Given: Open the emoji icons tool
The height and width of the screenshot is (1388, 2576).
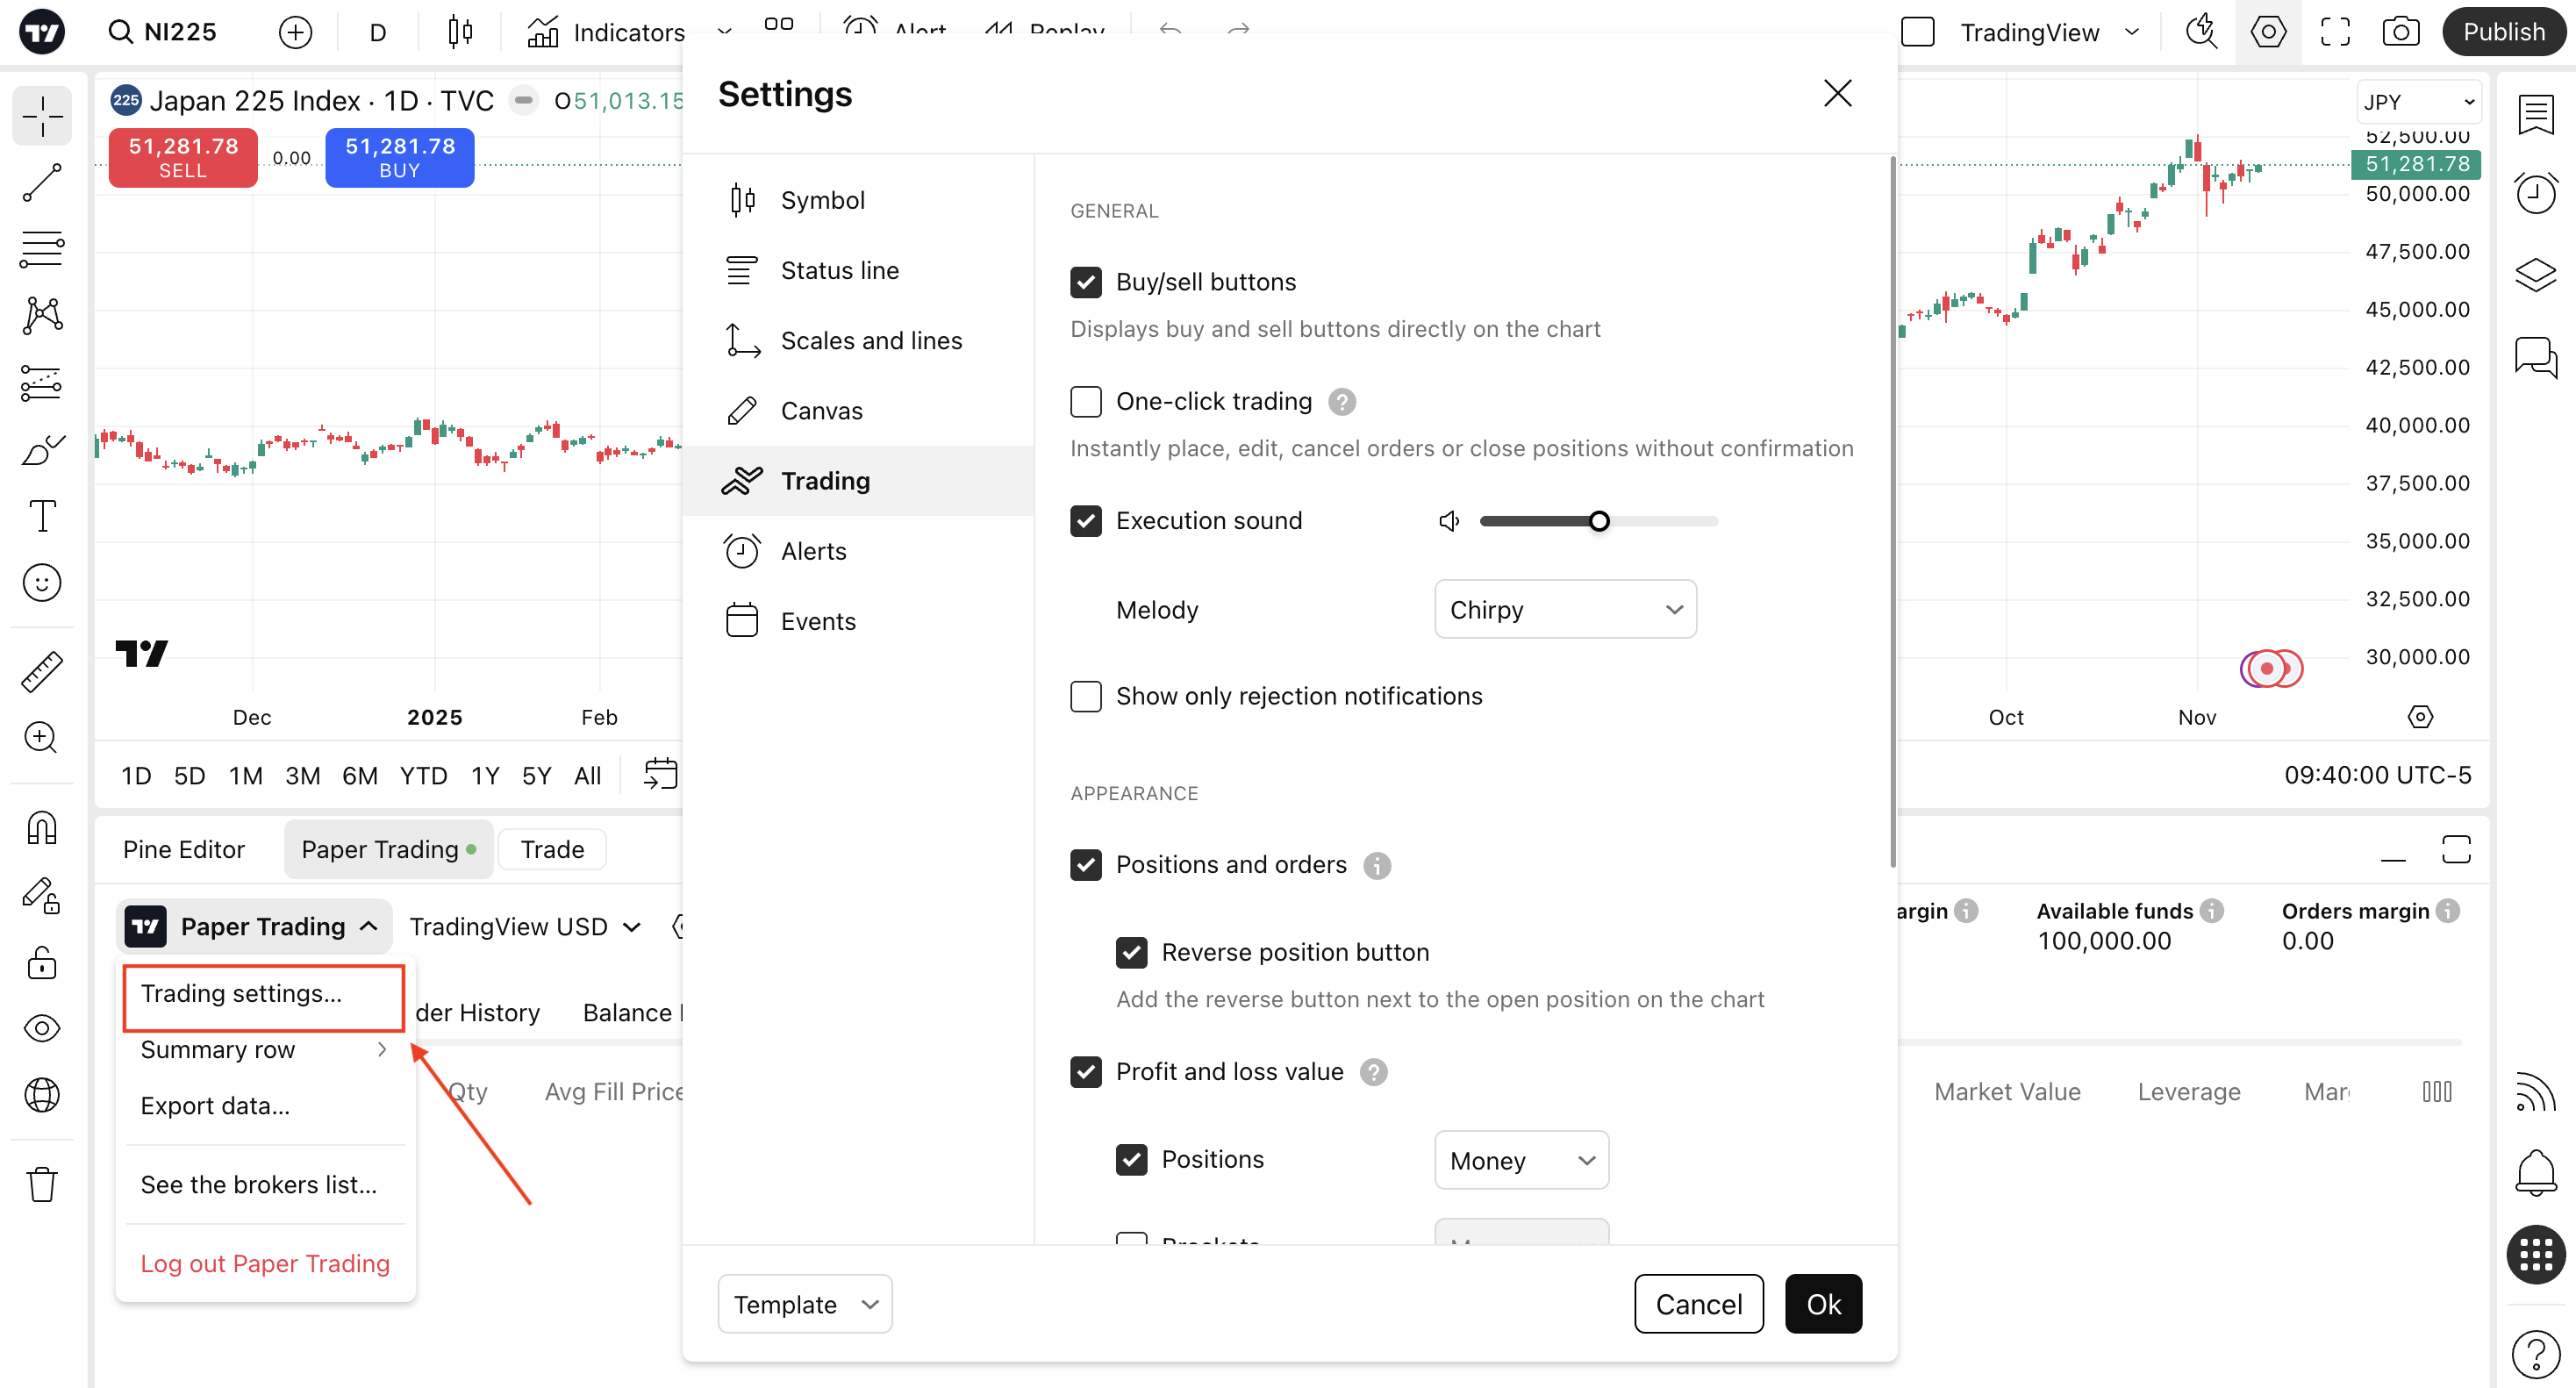Looking at the screenshot, I should click(x=42, y=583).
